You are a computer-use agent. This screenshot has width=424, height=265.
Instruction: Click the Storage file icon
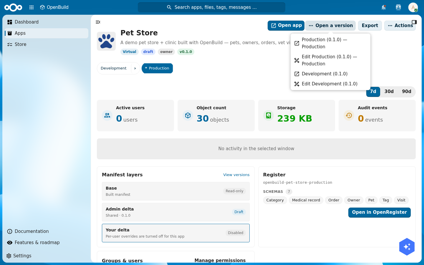tap(269, 115)
